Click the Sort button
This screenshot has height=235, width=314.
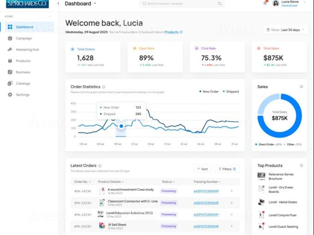[203, 169]
